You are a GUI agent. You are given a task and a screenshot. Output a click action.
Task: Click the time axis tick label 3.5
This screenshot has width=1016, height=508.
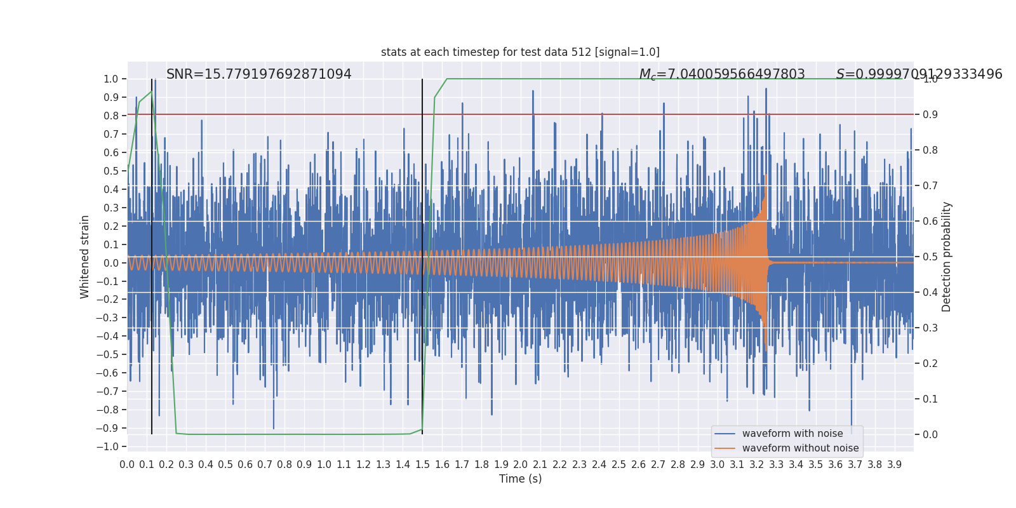coord(816,465)
